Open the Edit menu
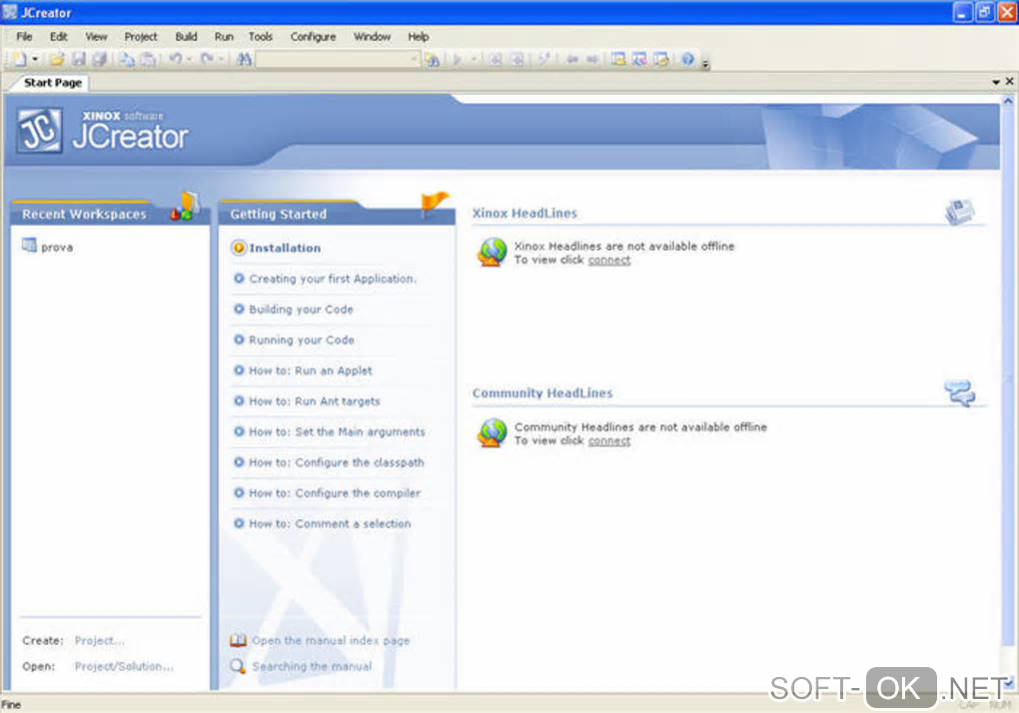1019x713 pixels. [x=59, y=37]
